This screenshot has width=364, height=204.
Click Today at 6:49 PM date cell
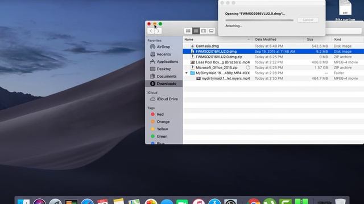pyautogui.click(x=268, y=46)
